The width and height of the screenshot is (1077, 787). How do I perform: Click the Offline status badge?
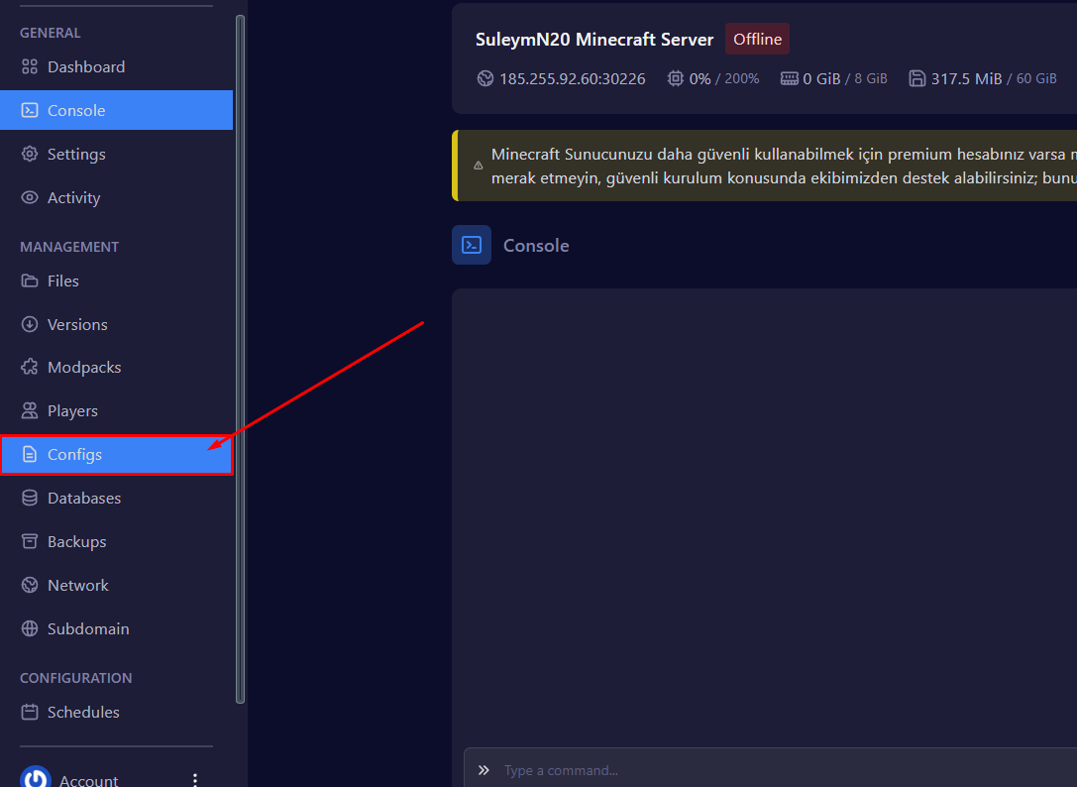click(x=757, y=40)
